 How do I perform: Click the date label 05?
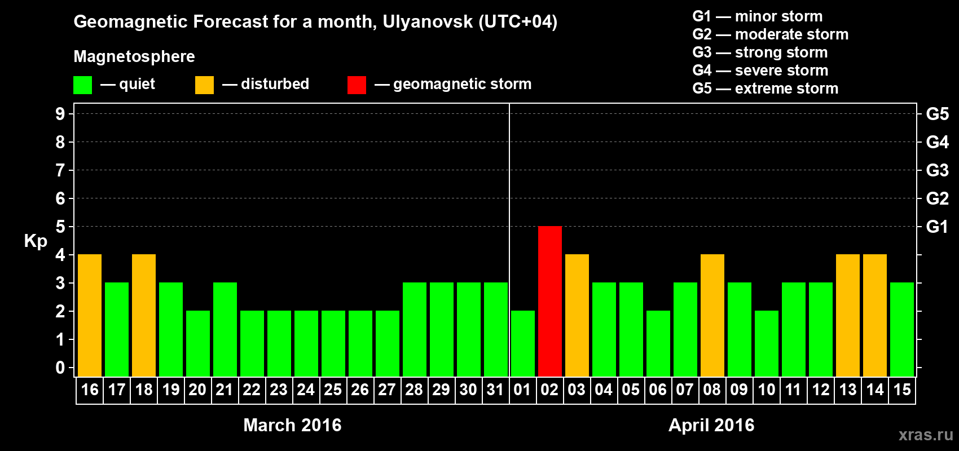coord(631,390)
